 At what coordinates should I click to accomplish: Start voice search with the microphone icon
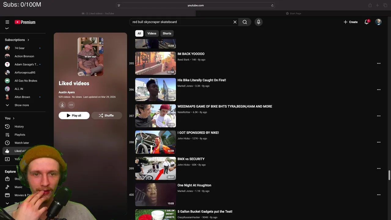coord(258,22)
